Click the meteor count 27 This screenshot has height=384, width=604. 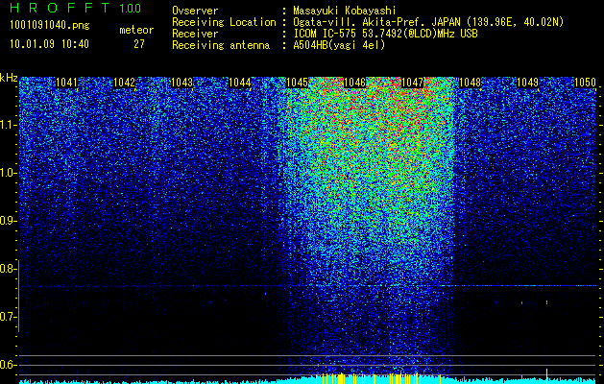139,44
